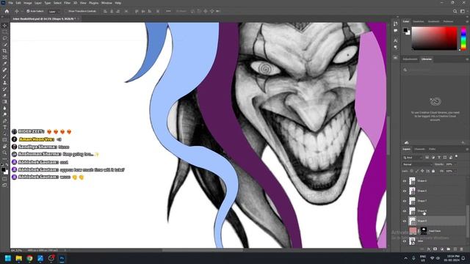This screenshot has width=470, height=264.
Task: Click the add layer mask icon
Action: (x=435, y=249)
